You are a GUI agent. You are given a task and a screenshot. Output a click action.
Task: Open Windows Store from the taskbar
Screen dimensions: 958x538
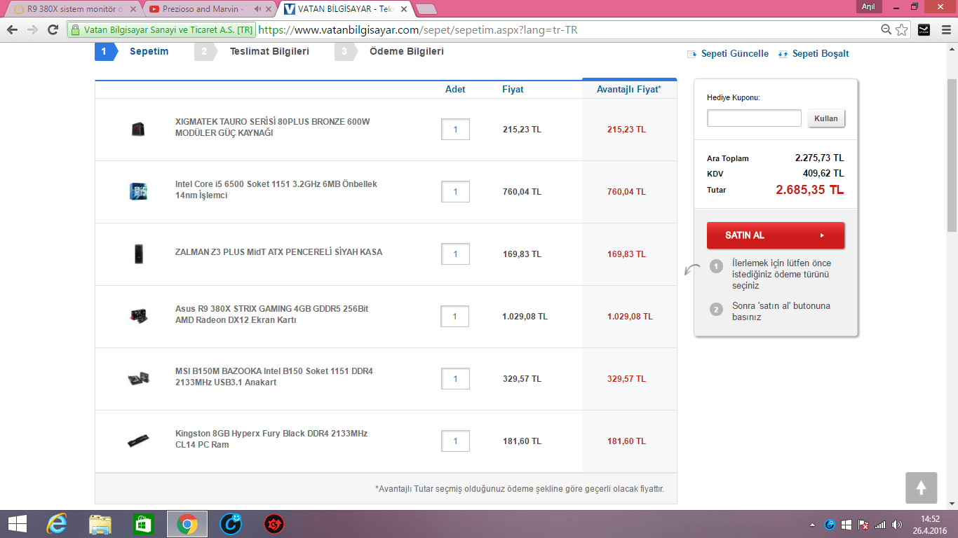click(143, 524)
